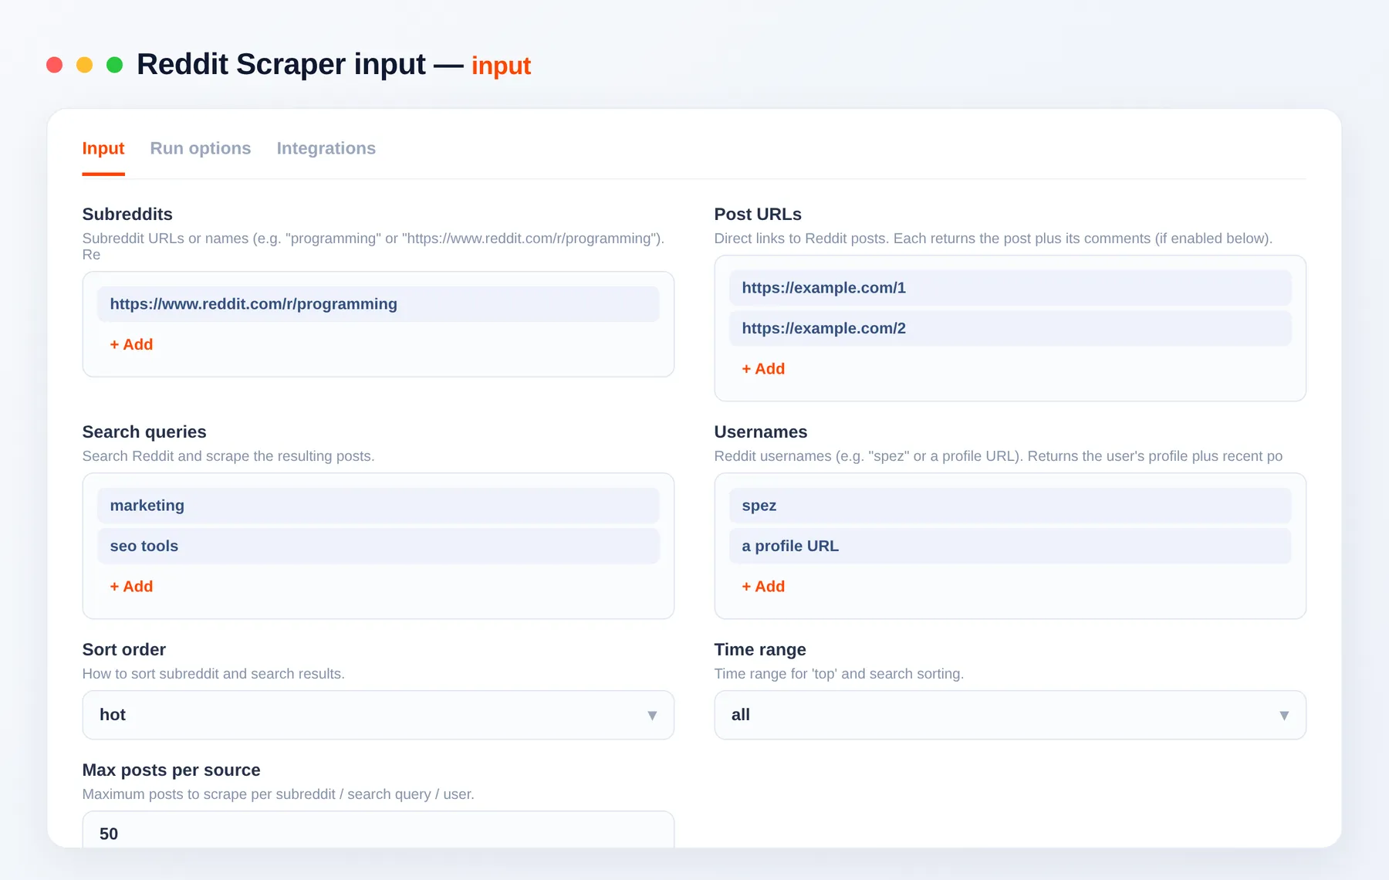
Task: Add a new username entry
Action: coord(763,587)
